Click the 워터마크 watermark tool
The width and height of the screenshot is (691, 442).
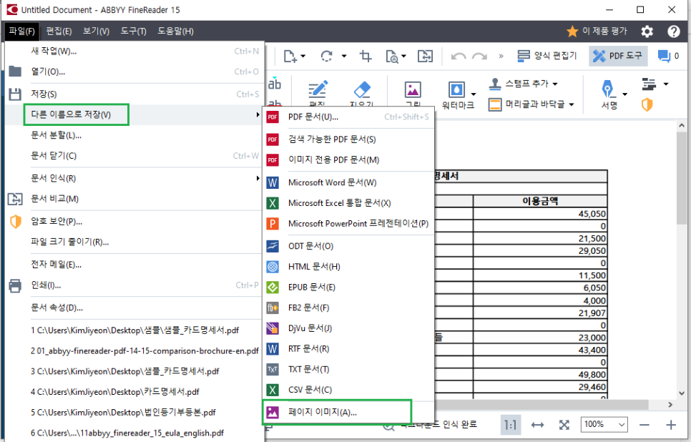(x=458, y=94)
